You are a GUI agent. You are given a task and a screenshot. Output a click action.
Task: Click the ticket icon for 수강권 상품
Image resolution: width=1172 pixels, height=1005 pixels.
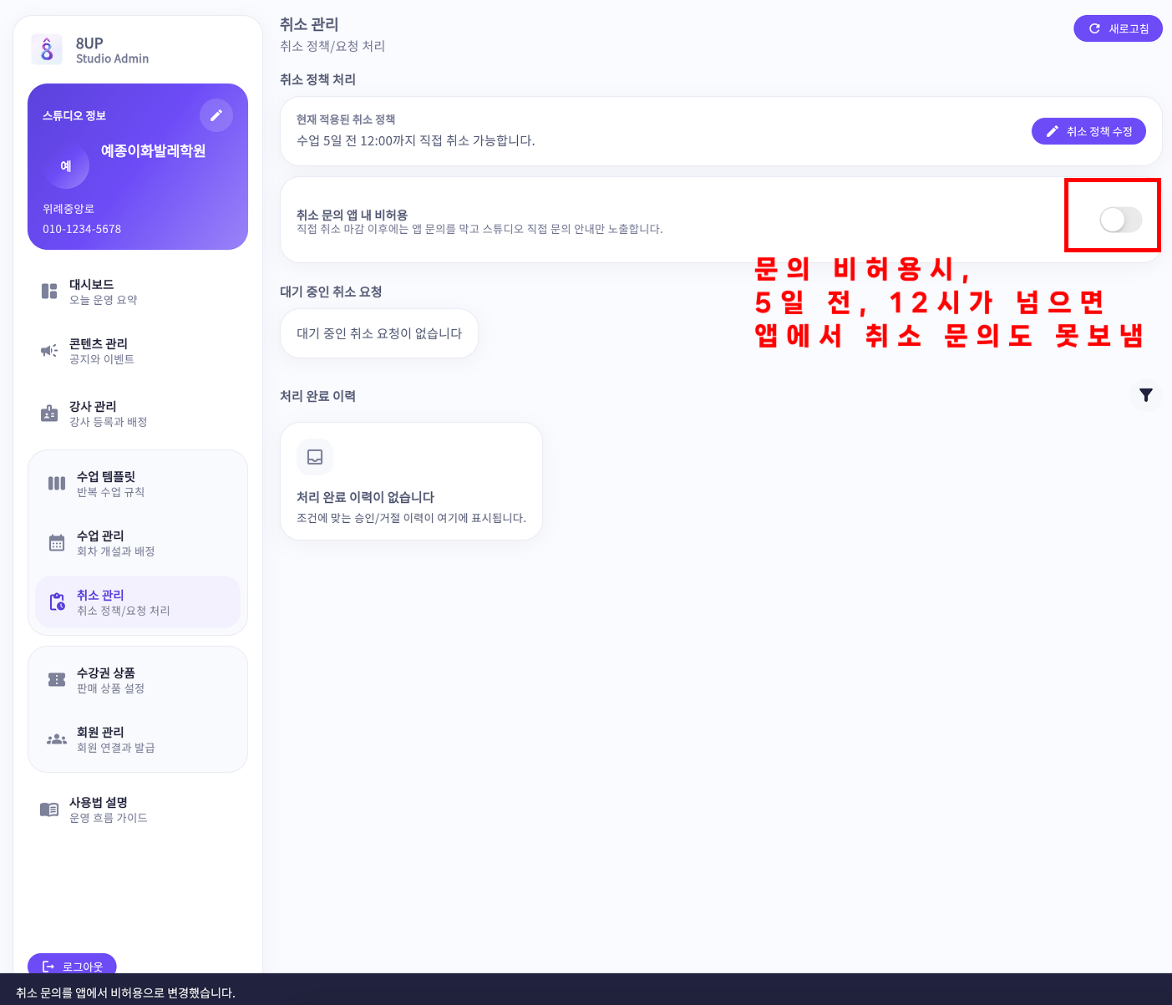tap(57, 679)
